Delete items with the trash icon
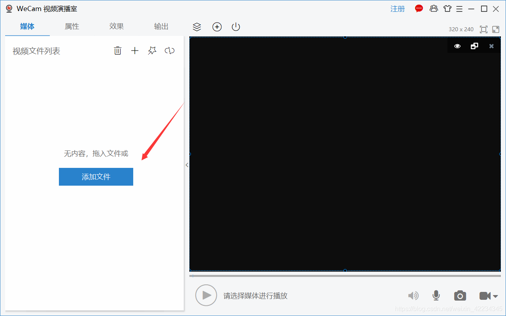 pyautogui.click(x=118, y=51)
